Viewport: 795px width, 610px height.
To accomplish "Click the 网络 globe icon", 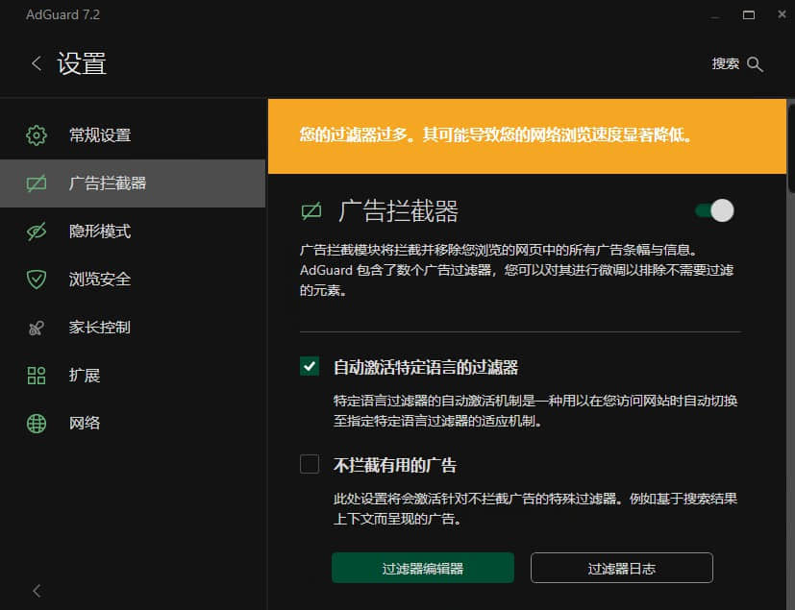I will pyautogui.click(x=36, y=423).
